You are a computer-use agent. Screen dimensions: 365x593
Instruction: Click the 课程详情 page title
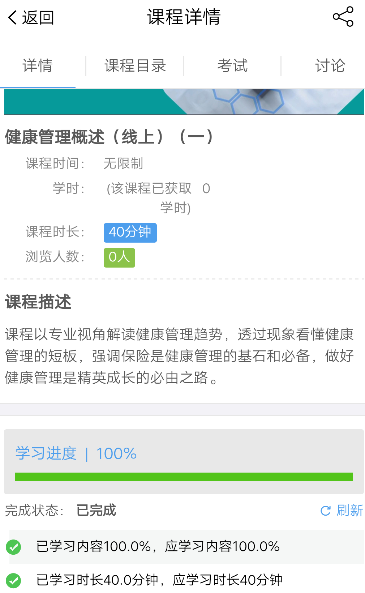tap(184, 17)
